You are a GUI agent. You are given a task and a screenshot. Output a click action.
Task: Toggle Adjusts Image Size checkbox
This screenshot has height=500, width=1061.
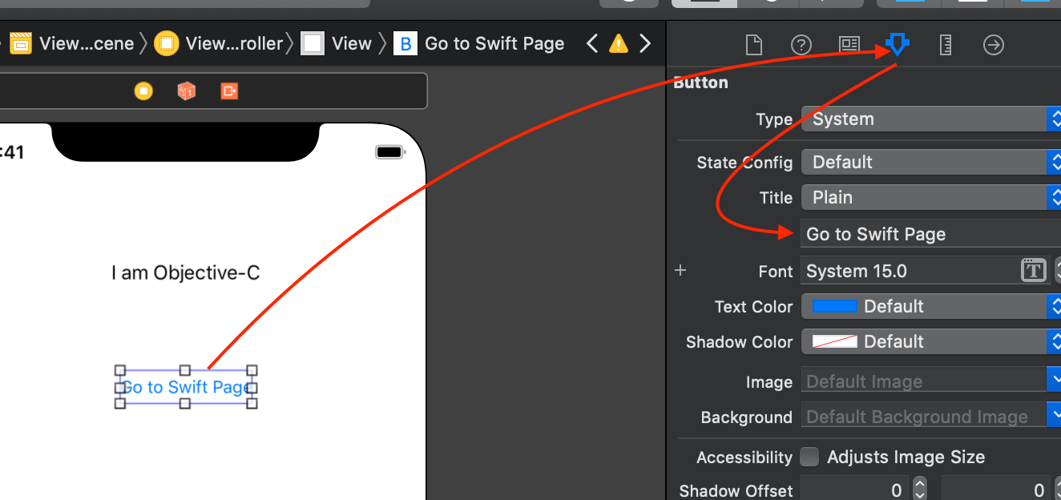pyautogui.click(x=810, y=457)
